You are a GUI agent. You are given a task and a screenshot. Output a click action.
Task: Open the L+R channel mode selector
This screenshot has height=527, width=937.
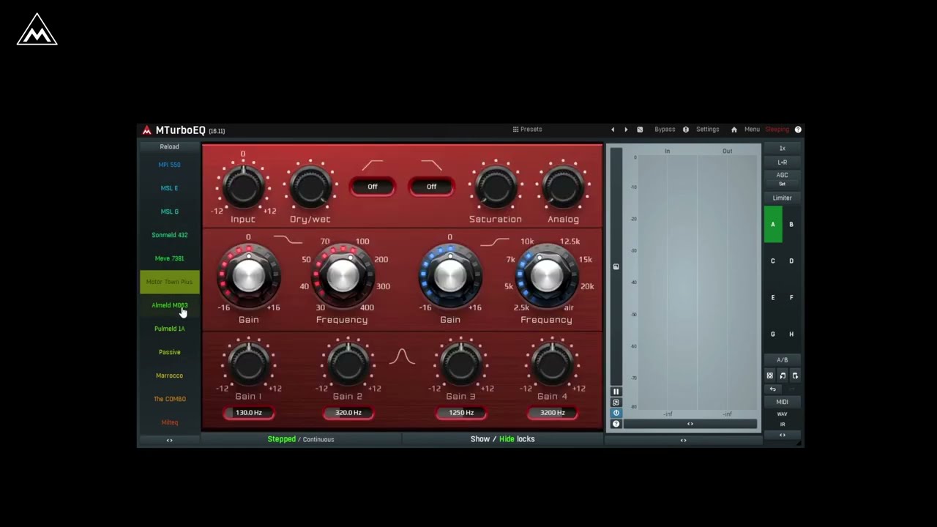[x=782, y=162]
